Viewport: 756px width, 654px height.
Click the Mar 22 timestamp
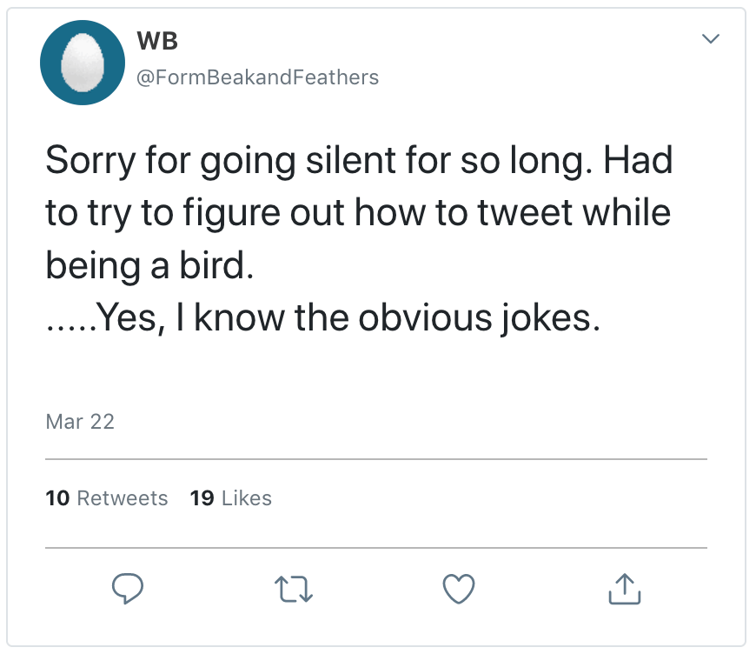tap(79, 422)
